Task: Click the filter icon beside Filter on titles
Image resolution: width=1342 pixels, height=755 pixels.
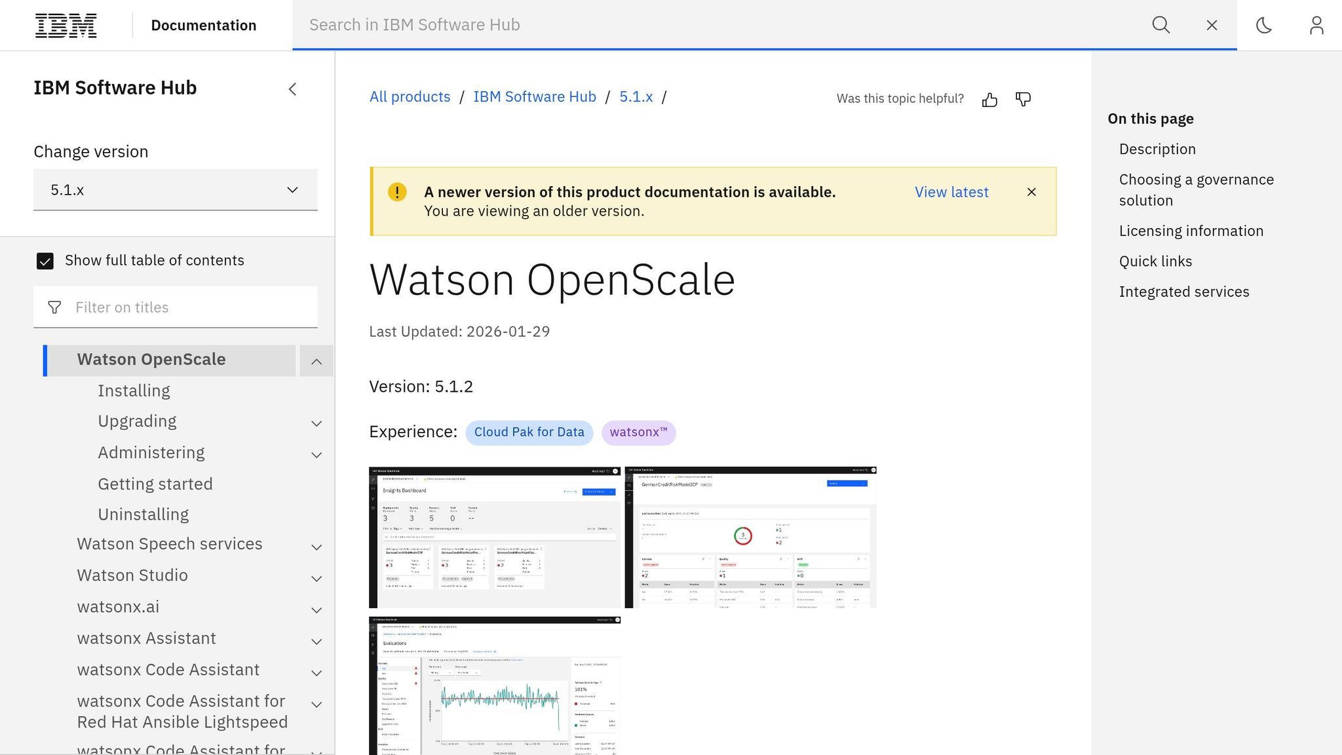Action: (55, 307)
